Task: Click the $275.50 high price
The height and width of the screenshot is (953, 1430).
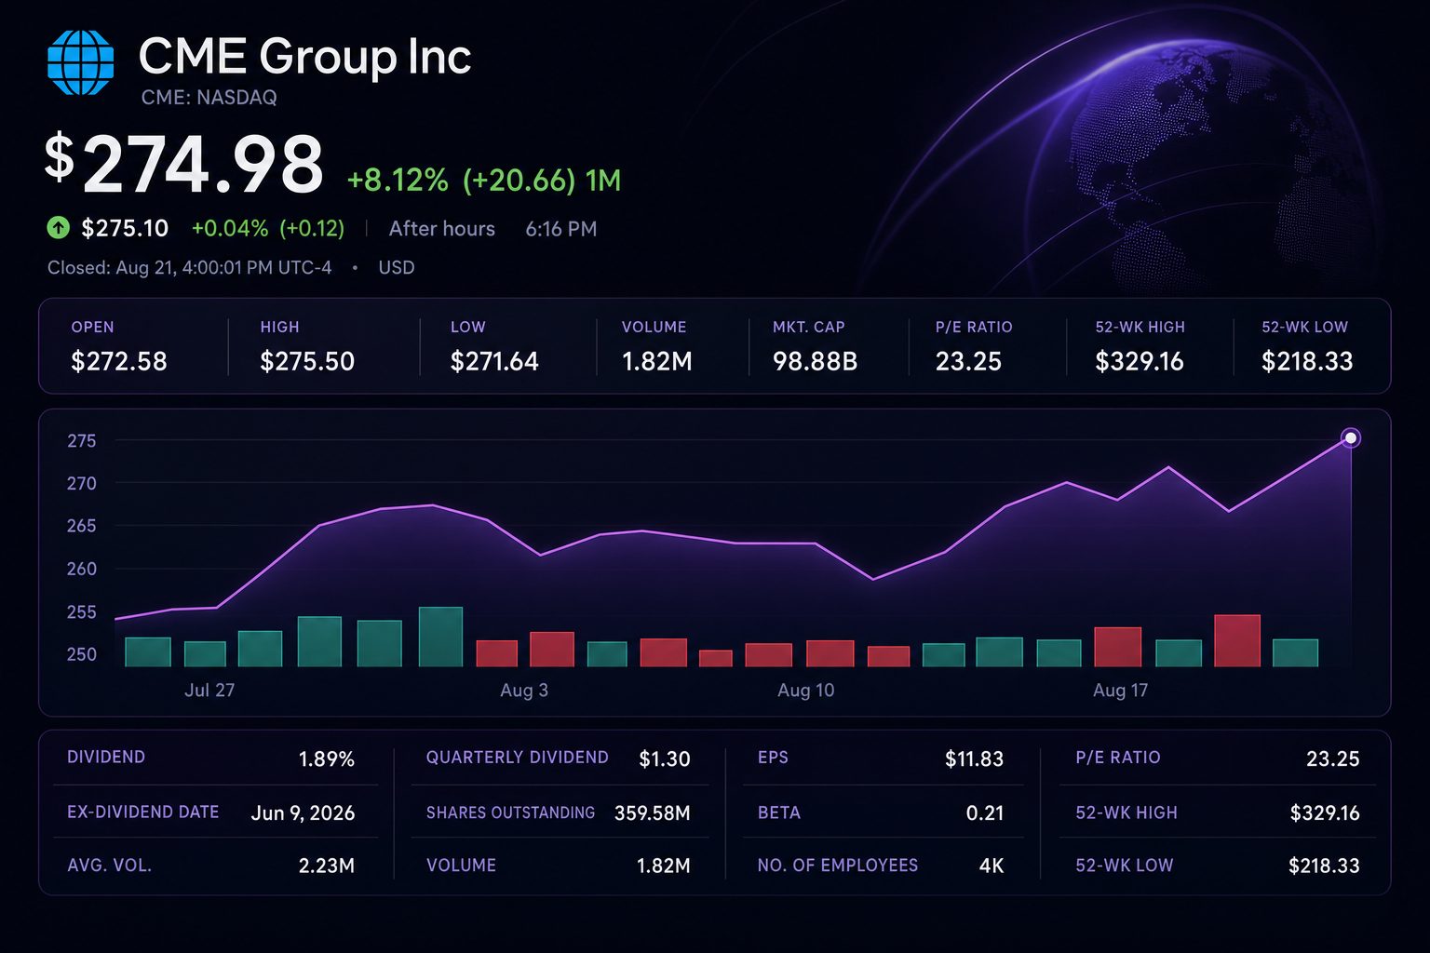Action: (307, 361)
